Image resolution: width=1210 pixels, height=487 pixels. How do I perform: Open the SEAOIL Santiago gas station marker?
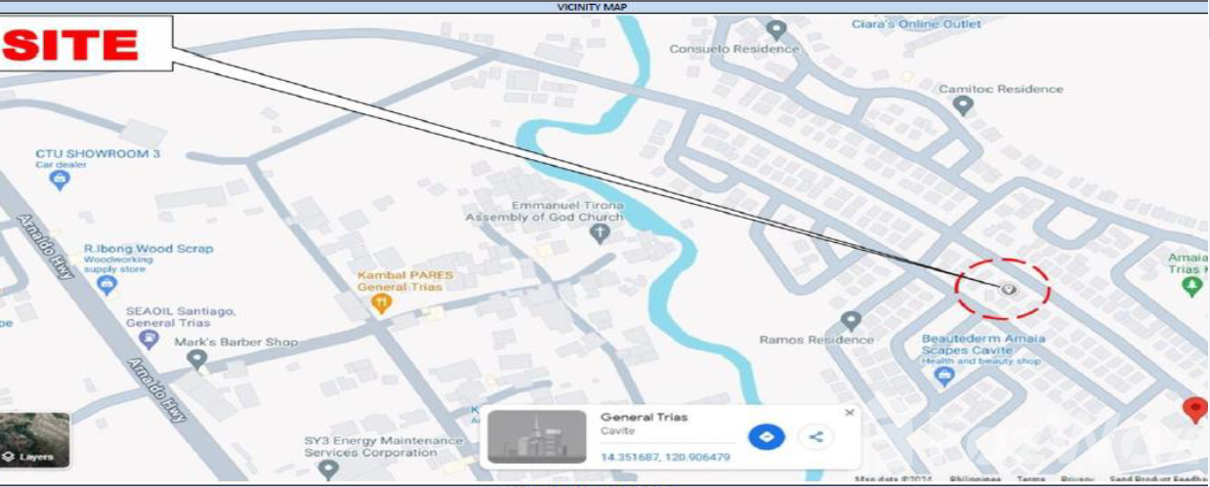click(148, 340)
